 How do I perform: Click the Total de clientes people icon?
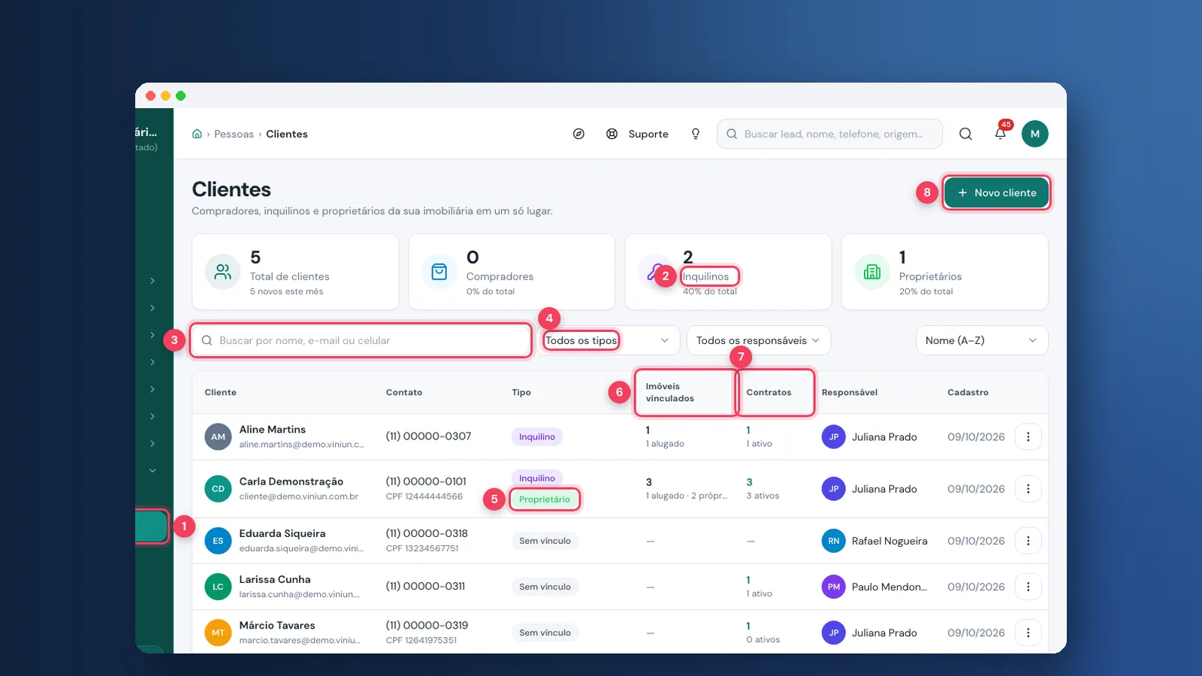[223, 272]
